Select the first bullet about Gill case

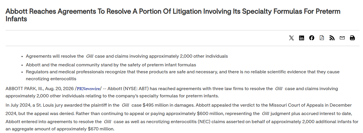pyautogui.click(x=127, y=56)
